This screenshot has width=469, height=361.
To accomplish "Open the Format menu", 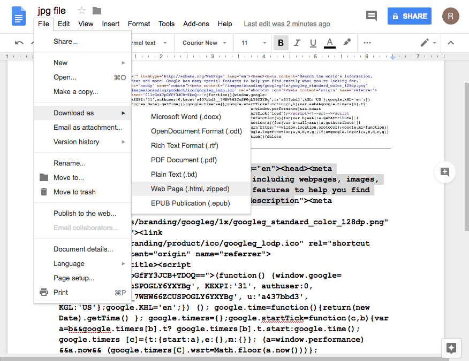I will pos(139,24).
